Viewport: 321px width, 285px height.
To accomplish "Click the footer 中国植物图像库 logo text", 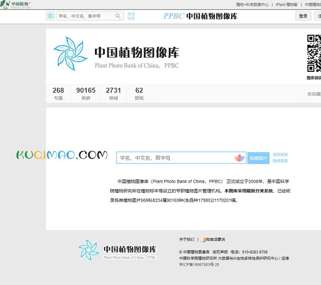I will (x=130, y=249).
